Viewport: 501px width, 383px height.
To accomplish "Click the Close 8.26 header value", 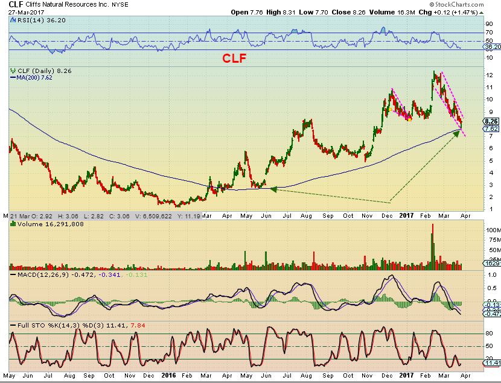I will tap(349, 13).
